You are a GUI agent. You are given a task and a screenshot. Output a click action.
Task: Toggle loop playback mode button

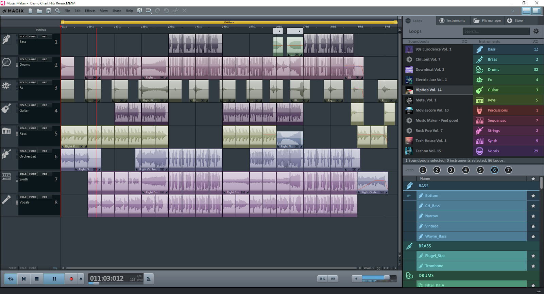pos(11,279)
